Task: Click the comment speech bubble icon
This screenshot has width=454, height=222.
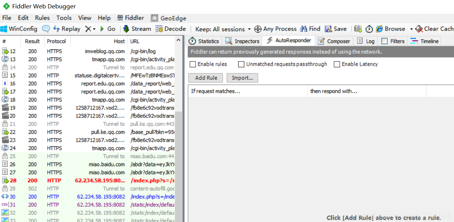Action: coord(46,29)
